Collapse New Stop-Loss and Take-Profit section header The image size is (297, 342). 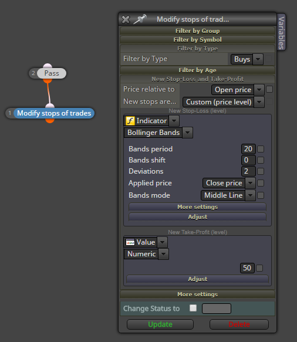[x=197, y=79]
